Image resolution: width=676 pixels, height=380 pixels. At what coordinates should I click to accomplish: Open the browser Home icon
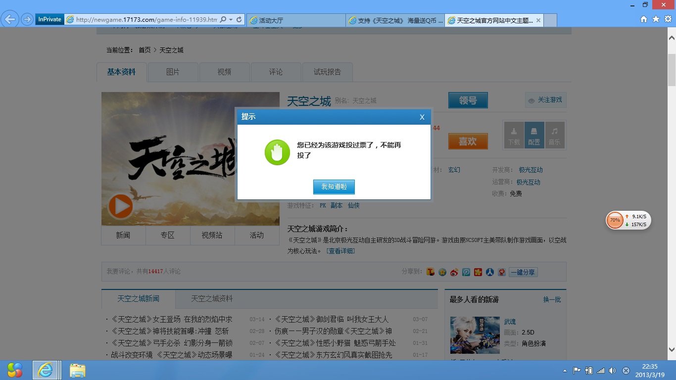pyautogui.click(x=643, y=19)
